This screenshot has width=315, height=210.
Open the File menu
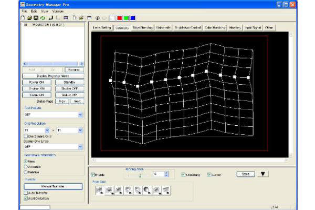(24, 11)
